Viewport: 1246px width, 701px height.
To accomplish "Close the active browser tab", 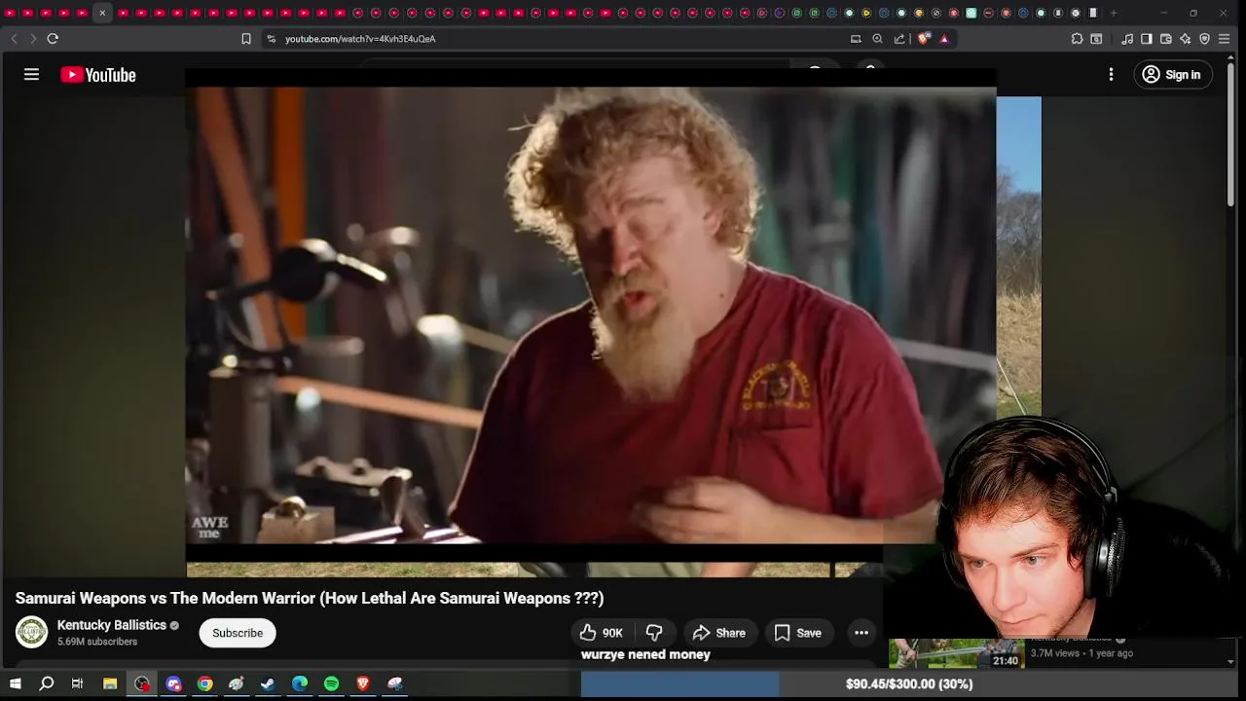I will (102, 13).
